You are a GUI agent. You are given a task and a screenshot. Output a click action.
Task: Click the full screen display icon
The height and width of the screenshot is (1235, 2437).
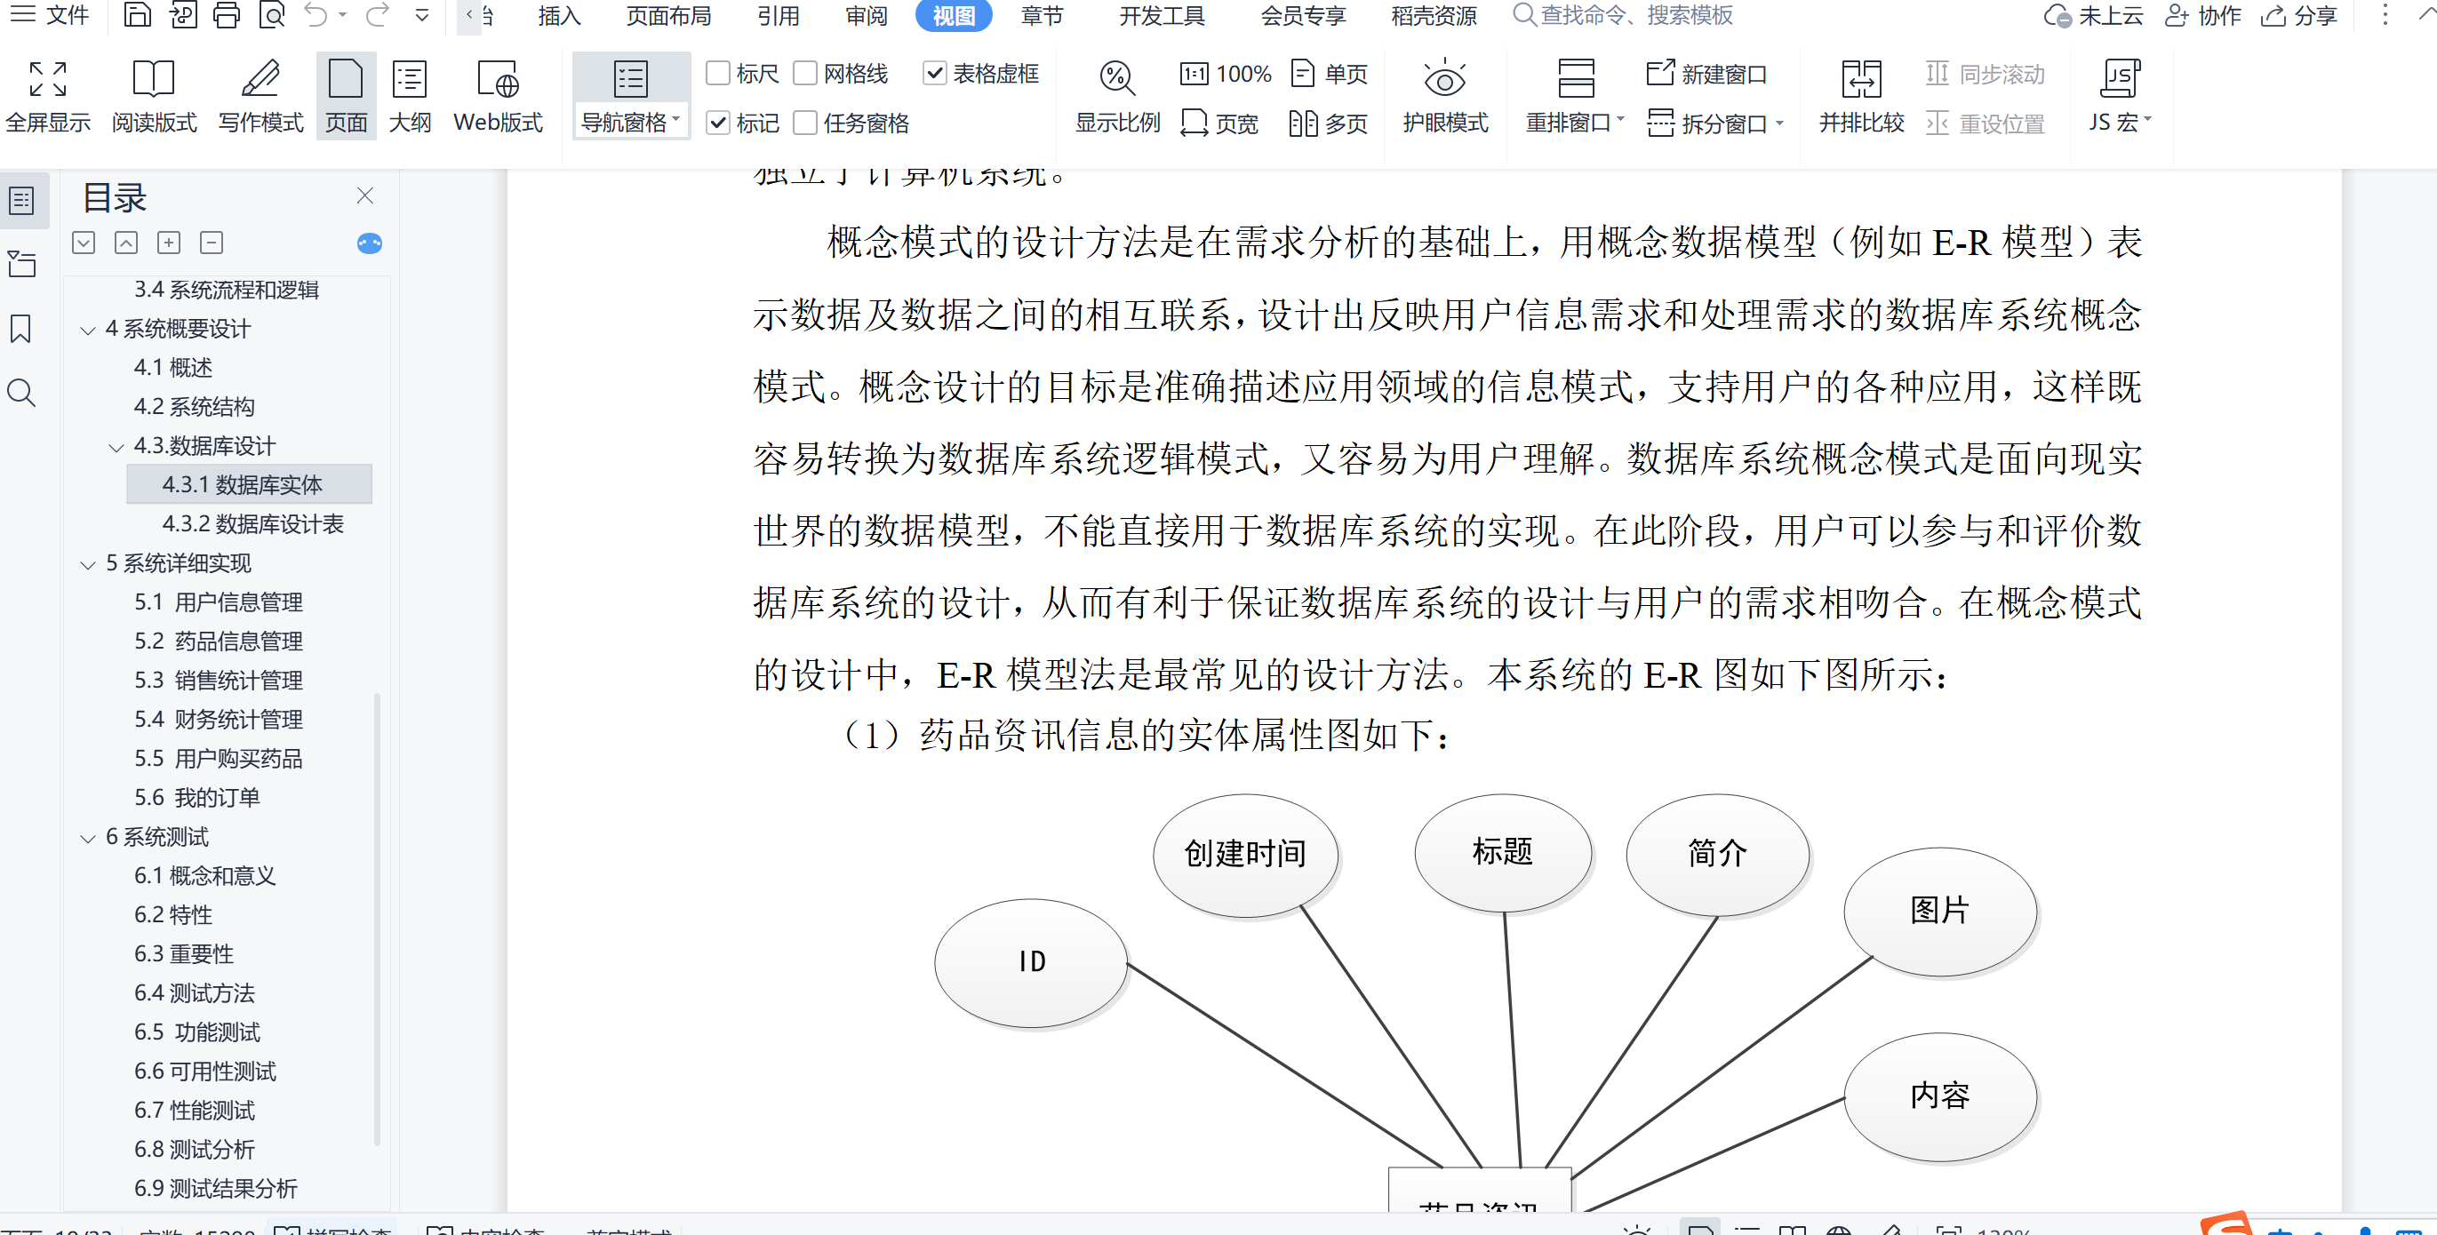pyautogui.click(x=47, y=79)
